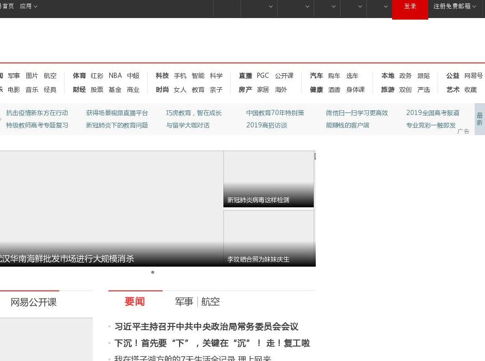The image size is (485, 361).
Task: Open the 财经 finance section
Action: pos(79,90)
